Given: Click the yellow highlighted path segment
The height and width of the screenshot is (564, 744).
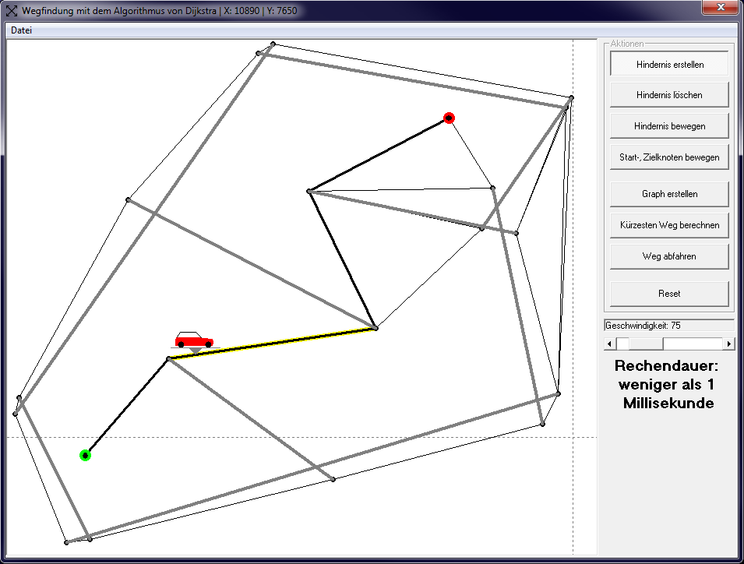Looking at the screenshot, I should tap(273, 344).
